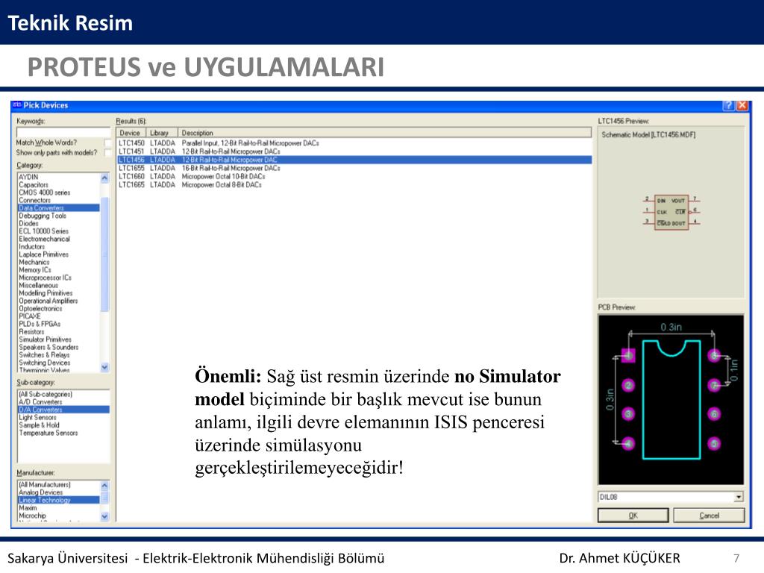This screenshot has height=573, width=764.
Task: Select Analog Devices manufacturer
Action: [58, 492]
